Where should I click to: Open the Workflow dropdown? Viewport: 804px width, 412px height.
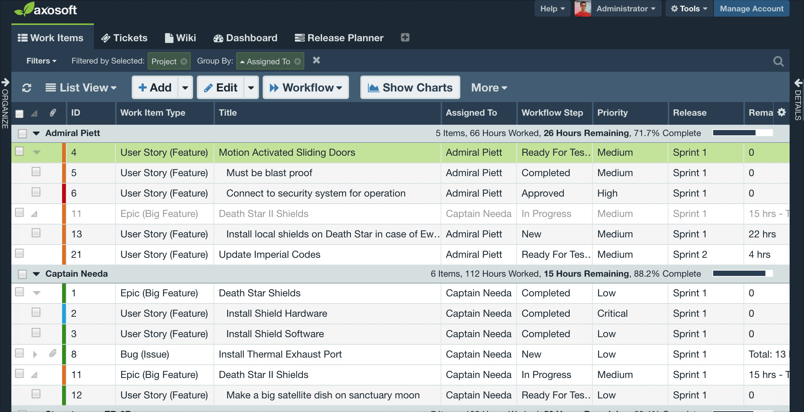point(306,87)
